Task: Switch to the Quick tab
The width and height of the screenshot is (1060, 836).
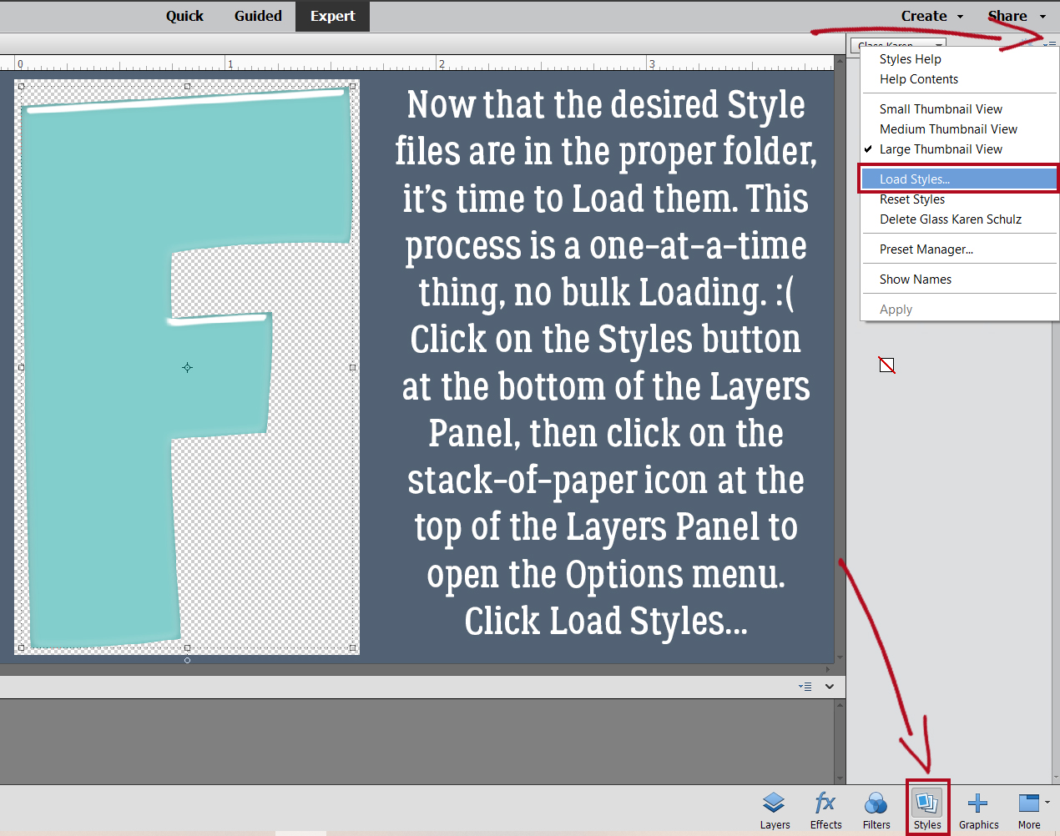Action: (x=184, y=16)
